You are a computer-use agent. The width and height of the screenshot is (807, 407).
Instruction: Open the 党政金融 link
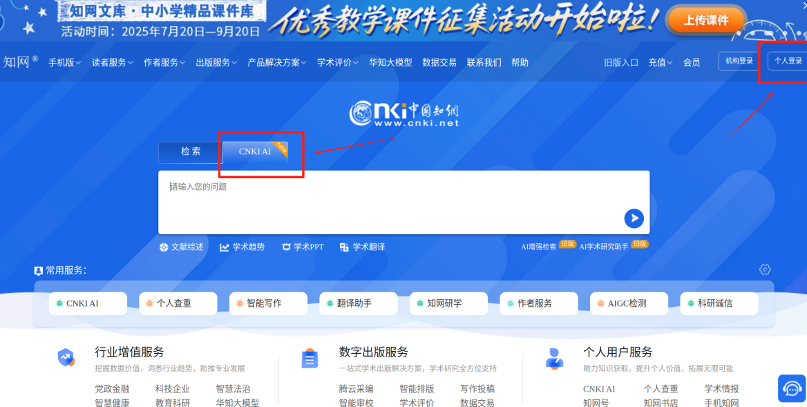[112, 389]
